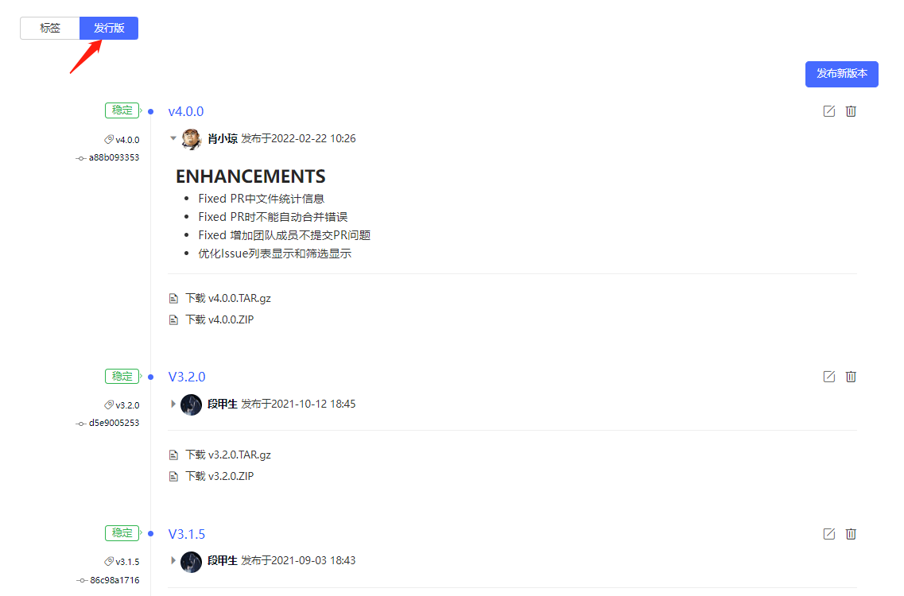Open commit a88b093353

coord(114,157)
